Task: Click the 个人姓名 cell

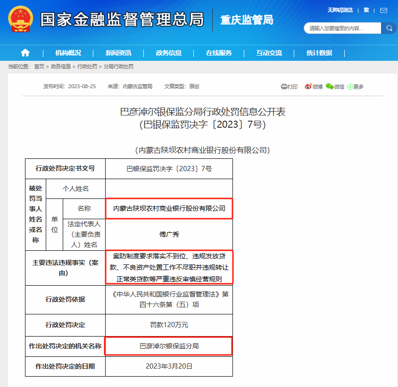Action: point(75,189)
